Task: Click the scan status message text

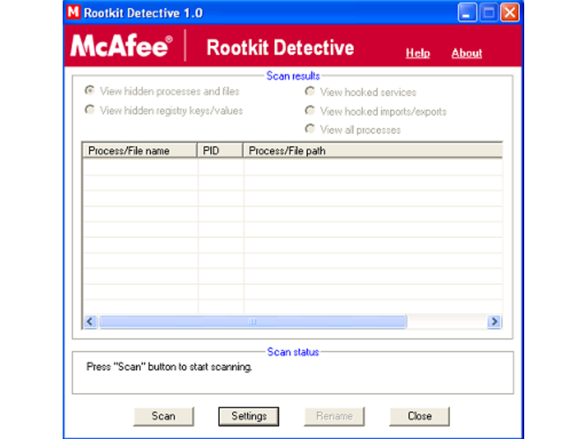Action: tap(169, 367)
